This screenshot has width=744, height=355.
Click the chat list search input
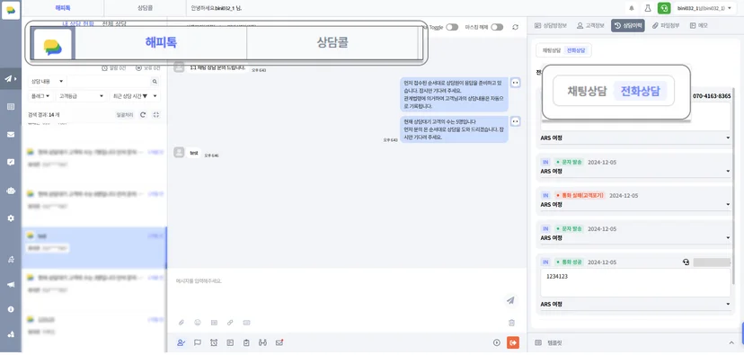coord(108,82)
